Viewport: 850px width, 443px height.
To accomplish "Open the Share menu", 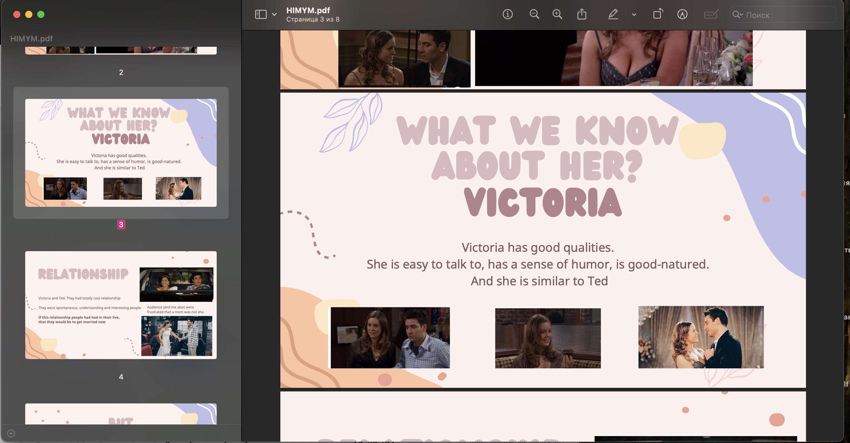I will pos(582,14).
